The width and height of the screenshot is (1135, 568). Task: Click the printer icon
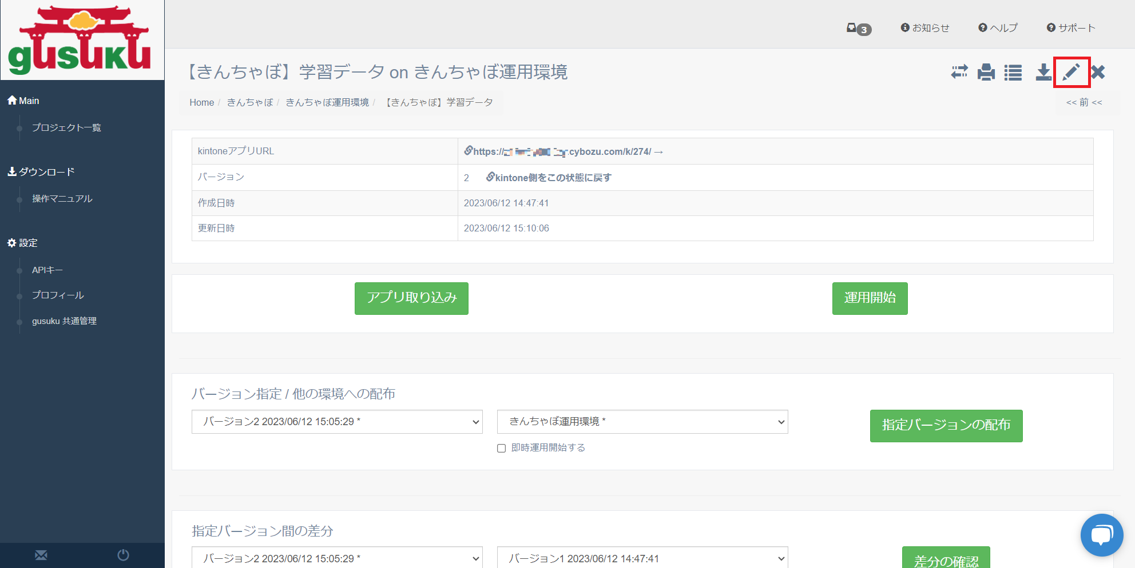tap(986, 73)
